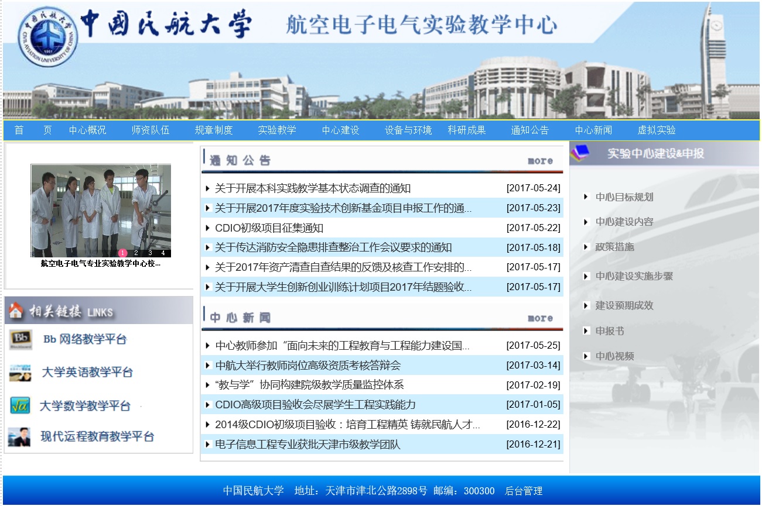This screenshot has width=762, height=506.
Task: Click the Bb Blackboard platform icon
Action: pyautogui.click(x=21, y=340)
